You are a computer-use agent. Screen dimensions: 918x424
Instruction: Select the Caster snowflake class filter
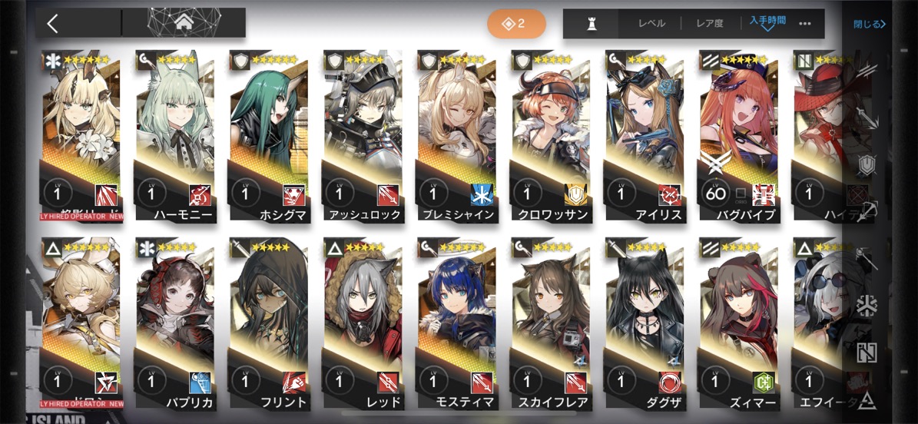pos(867,306)
